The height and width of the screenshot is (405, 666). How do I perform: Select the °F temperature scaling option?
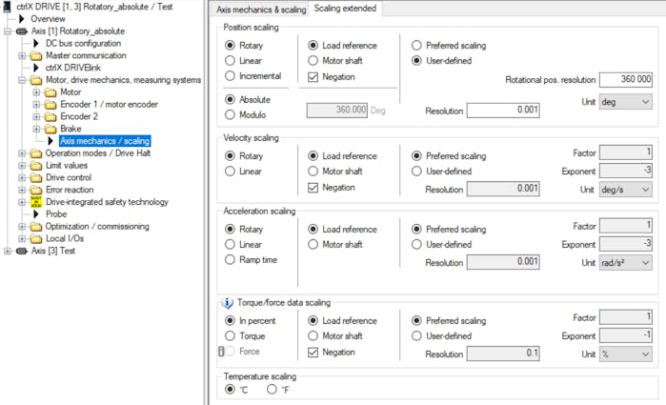272,389
